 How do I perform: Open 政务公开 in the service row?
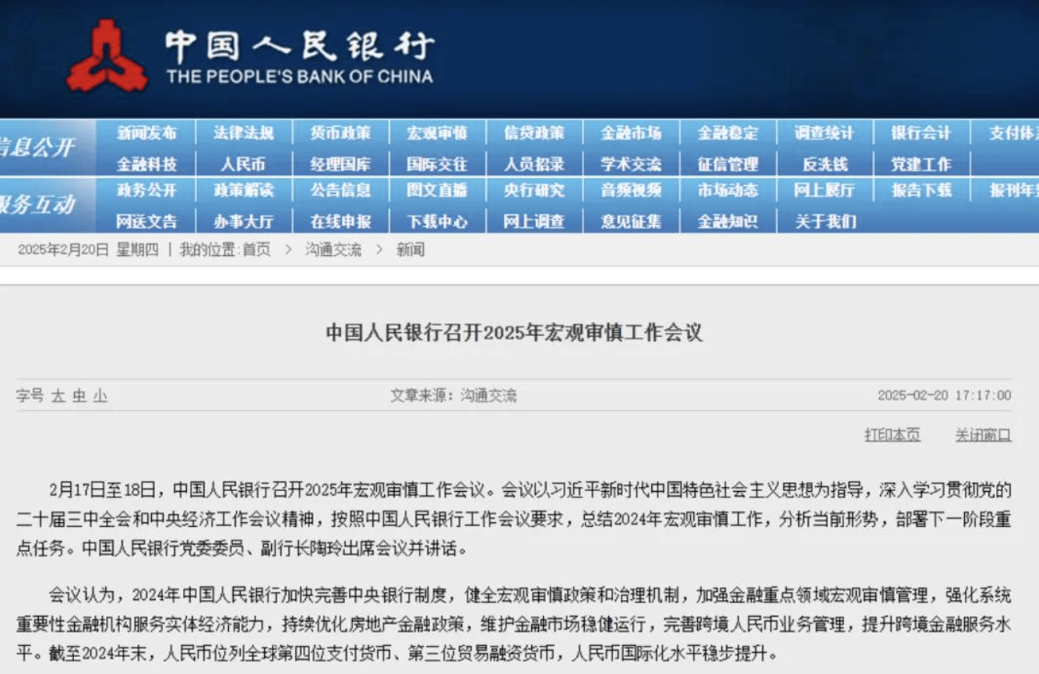click(146, 190)
